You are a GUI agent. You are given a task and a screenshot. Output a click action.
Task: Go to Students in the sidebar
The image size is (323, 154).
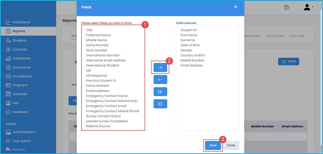pos(19,40)
